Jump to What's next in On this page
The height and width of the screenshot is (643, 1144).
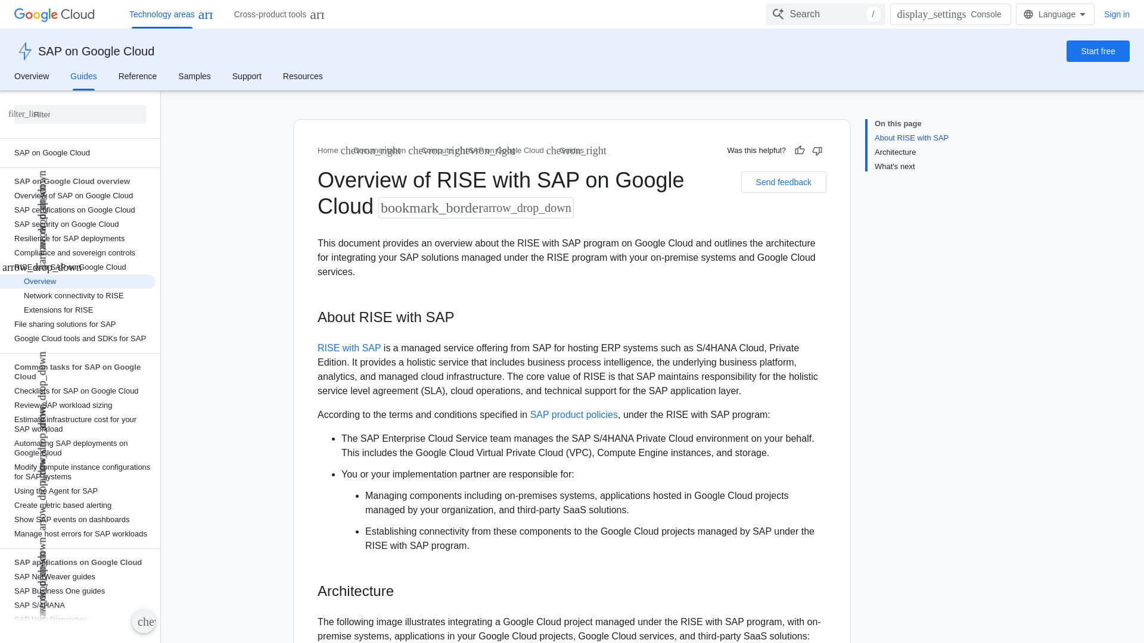(x=894, y=167)
